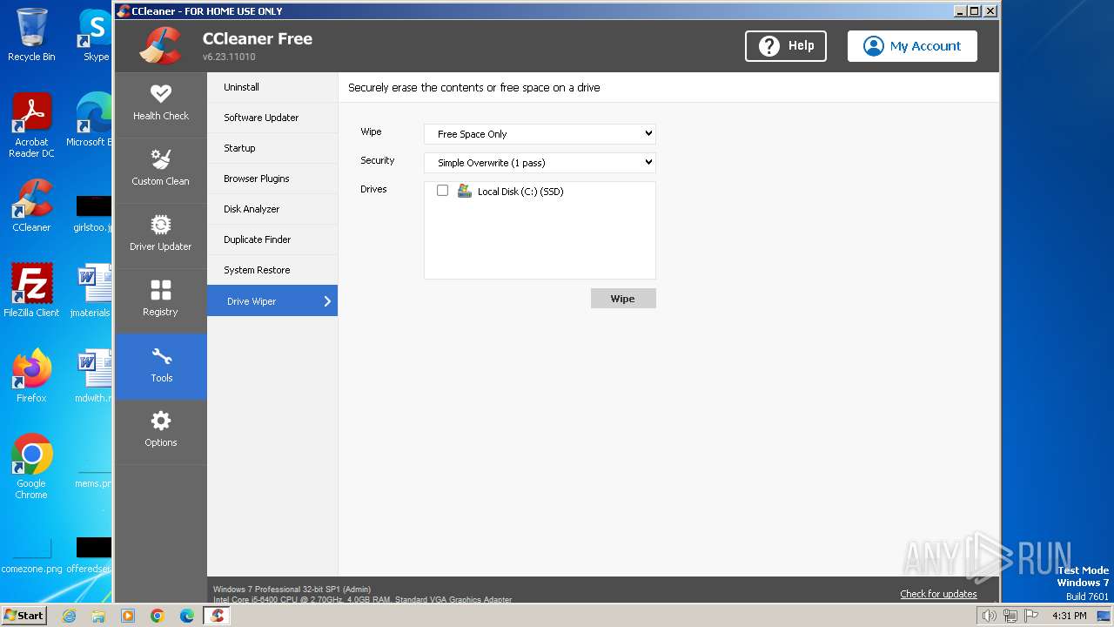Click the CCleaner logo in header
The height and width of the screenshot is (627, 1114).
160,45
